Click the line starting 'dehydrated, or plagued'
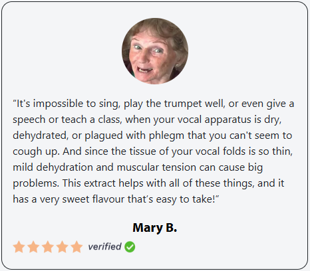Screen dimensions: 310x271 point(152,135)
